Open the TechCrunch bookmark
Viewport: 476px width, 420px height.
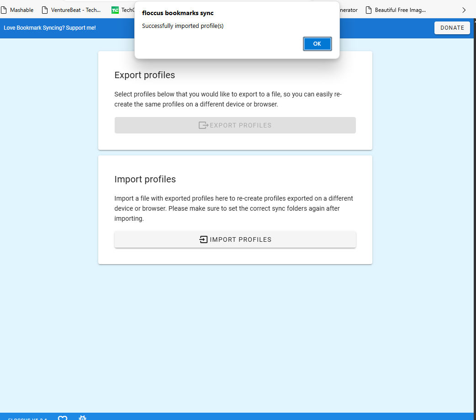click(123, 10)
